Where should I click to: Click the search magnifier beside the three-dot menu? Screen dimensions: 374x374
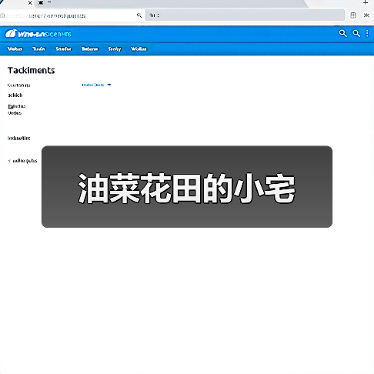(356, 33)
